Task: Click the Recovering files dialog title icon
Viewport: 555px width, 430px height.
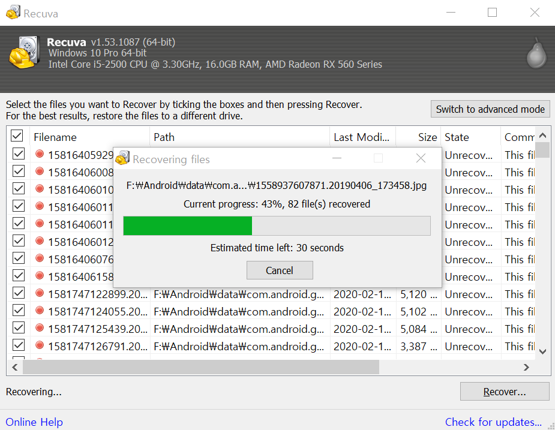Action: tap(122, 158)
